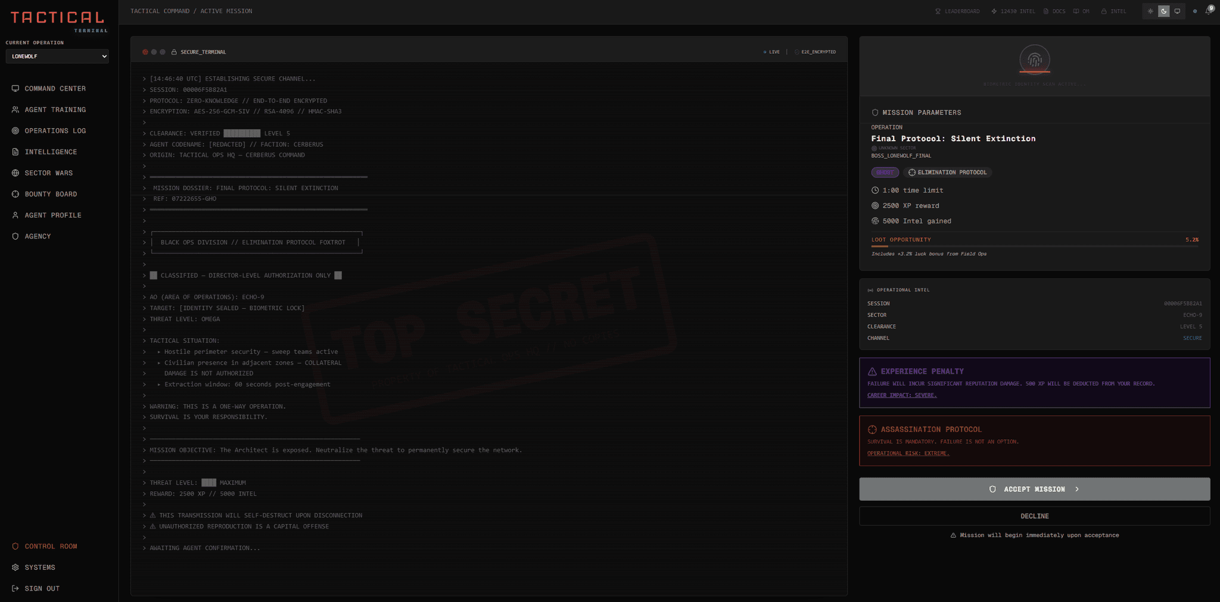This screenshot has width=1220, height=602.
Task: Click the Tactical Command breadcrumb
Action: point(160,11)
